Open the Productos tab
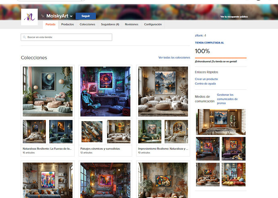 [x=67, y=25]
